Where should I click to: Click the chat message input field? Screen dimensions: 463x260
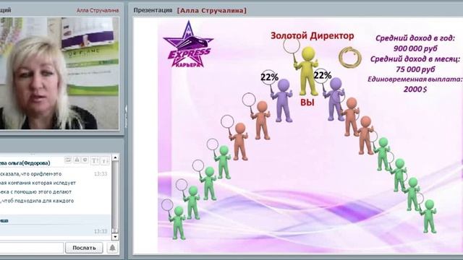32,248
